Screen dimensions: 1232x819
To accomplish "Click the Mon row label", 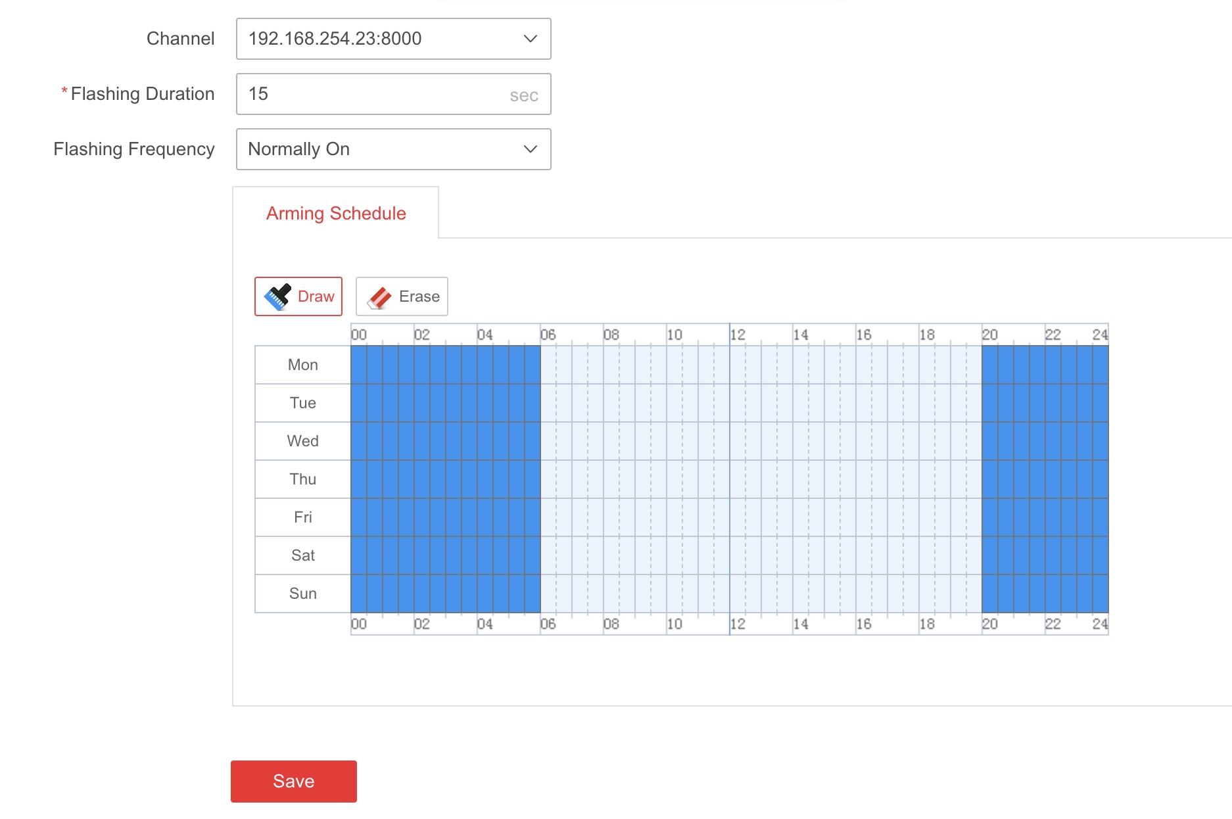I will (302, 365).
